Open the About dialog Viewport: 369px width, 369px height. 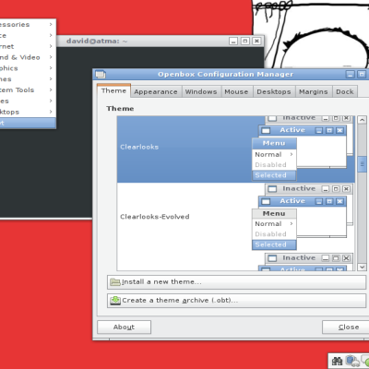pos(124,327)
